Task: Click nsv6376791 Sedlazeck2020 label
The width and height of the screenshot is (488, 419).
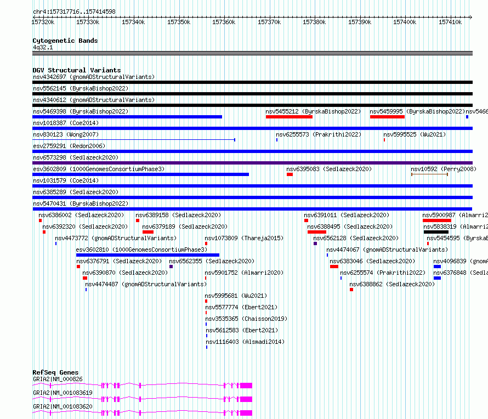Action: [x=119, y=261]
